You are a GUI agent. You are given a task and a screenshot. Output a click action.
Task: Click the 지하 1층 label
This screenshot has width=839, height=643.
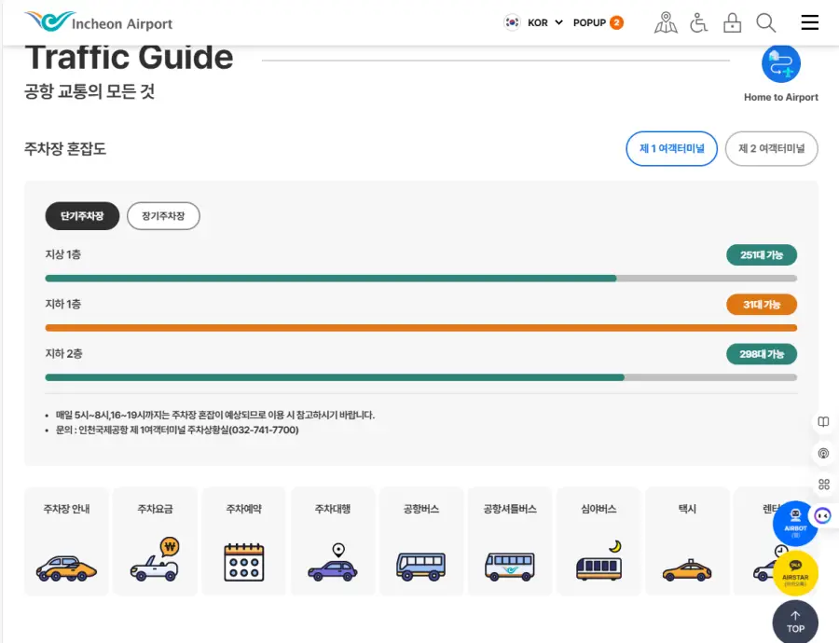pyautogui.click(x=63, y=304)
